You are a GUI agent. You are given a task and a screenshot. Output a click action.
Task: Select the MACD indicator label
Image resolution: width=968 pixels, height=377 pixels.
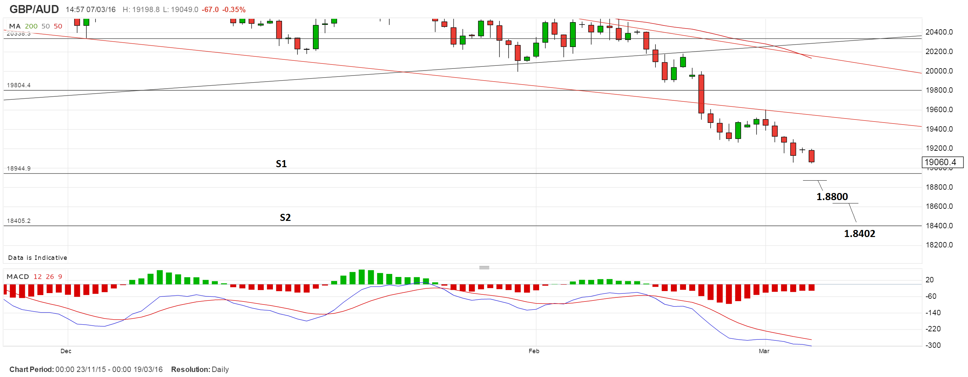18,277
